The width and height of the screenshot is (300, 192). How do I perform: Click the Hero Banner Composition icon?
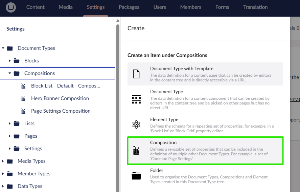(23, 98)
